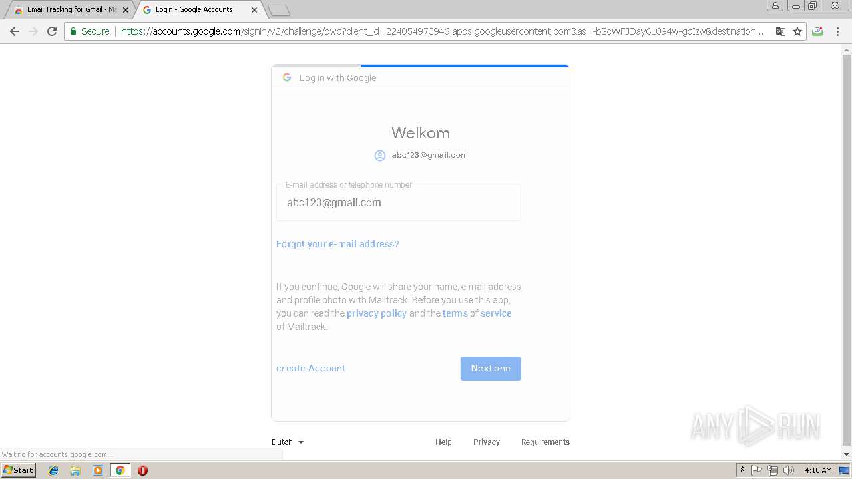Open the Mailtrack terms link

[x=455, y=313]
